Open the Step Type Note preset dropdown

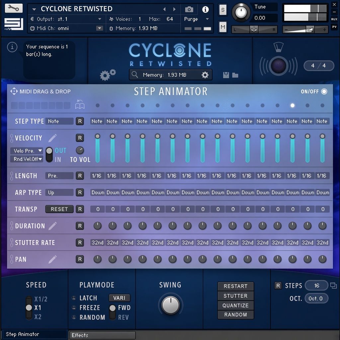59,121
